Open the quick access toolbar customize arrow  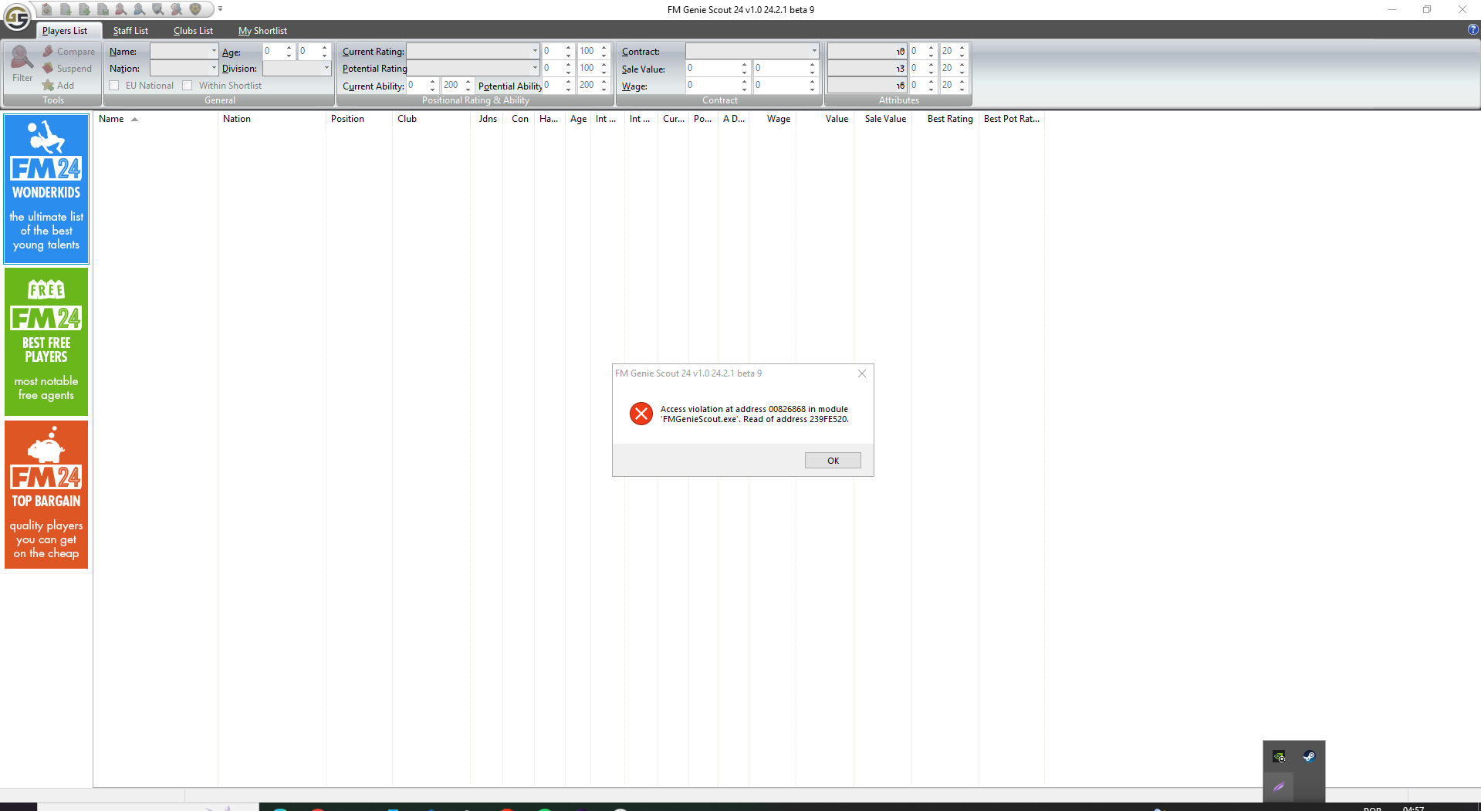(x=220, y=9)
